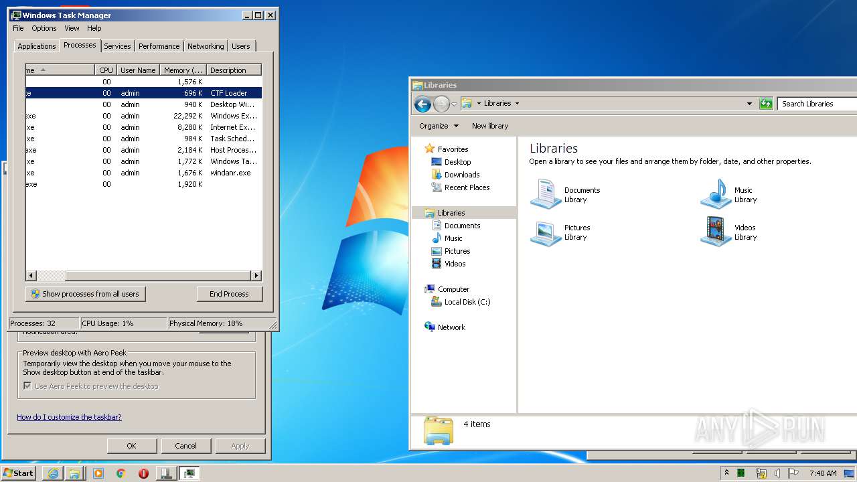Expand the Libraries breadcrumb arrow

pyautogui.click(x=517, y=104)
